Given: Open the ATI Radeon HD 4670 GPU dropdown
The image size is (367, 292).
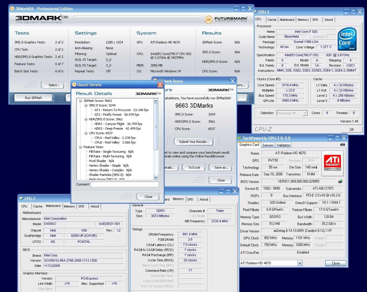Looking at the screenshot, I should [x=300, y=263].
